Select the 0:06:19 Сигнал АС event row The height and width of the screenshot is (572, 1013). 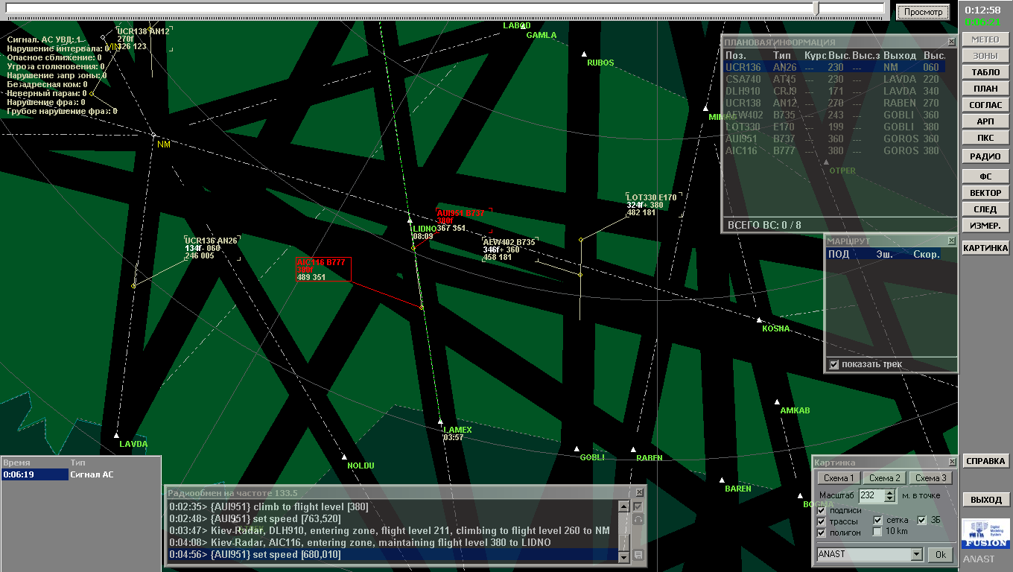[80, 474]
